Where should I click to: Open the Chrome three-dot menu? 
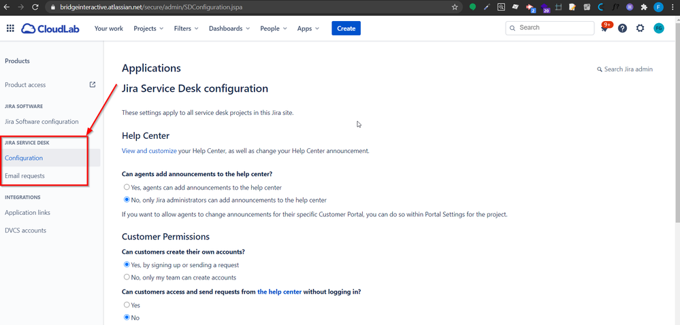(671, 7)
